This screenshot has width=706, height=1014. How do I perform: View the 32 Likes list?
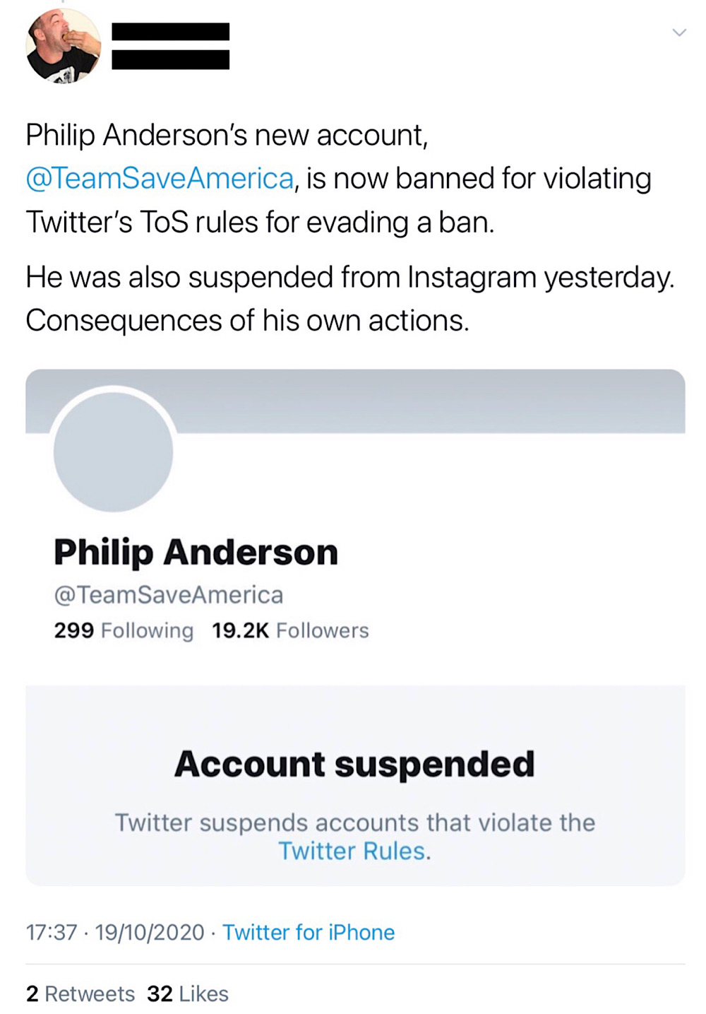(188, 994)
